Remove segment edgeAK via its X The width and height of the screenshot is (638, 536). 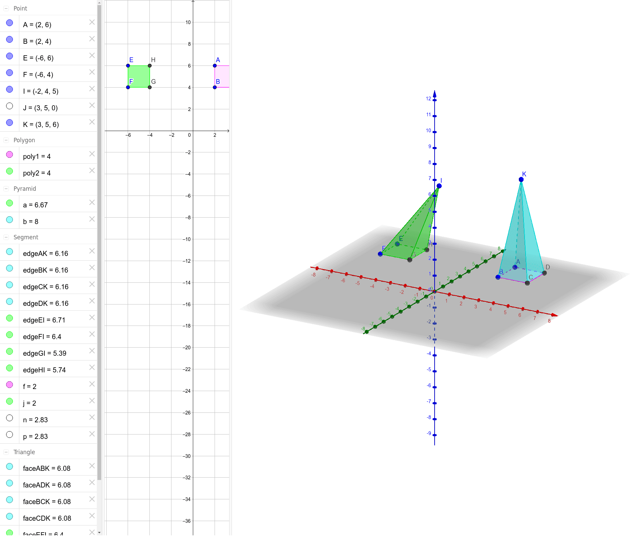click(x=92, y=251)
